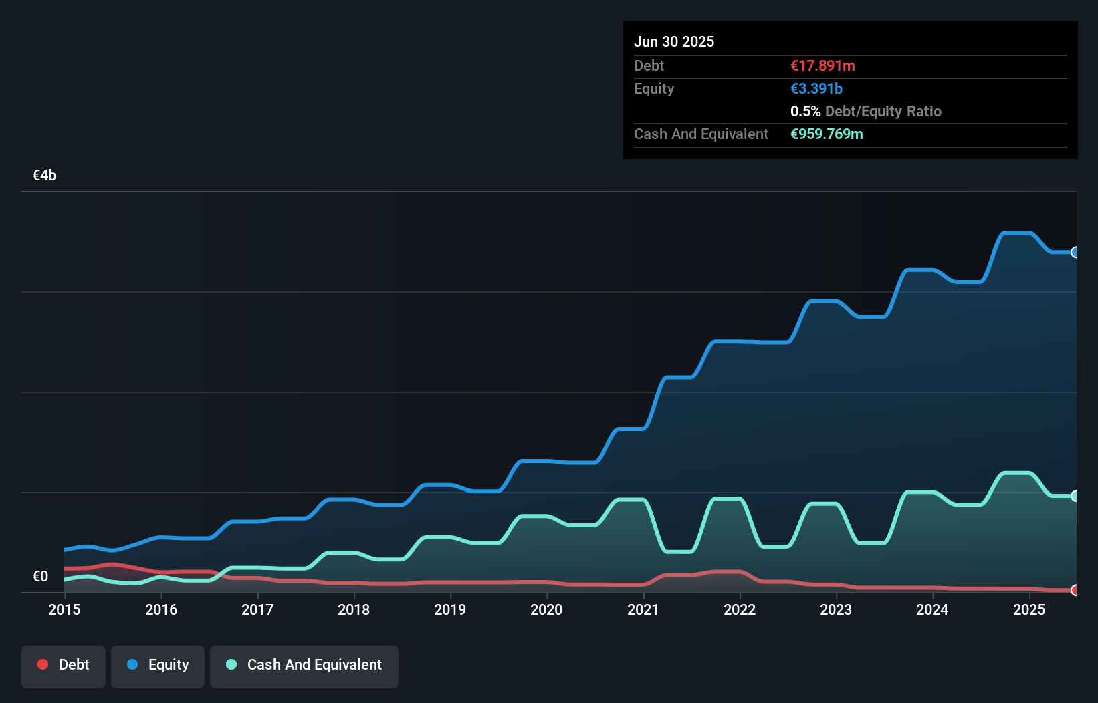Select the red Debt endpoint marker on the chart
Screen dimensions: 1098x703
1075,591
